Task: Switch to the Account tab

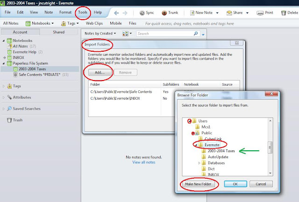Action: (x=20, y=32)
